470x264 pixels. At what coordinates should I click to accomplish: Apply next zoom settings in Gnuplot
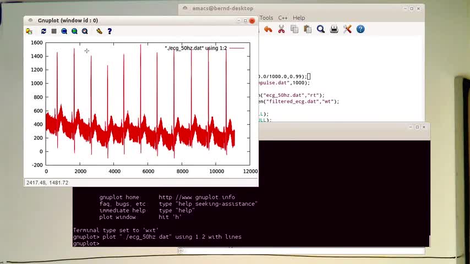(x=74, y=31)
